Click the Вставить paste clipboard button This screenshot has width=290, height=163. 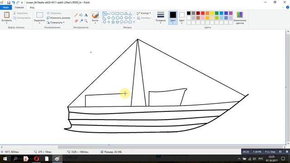coord(7,15)
